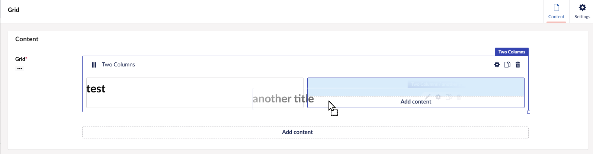
Task: Copy the Two Columns block
Action: (x=507, y=65)
